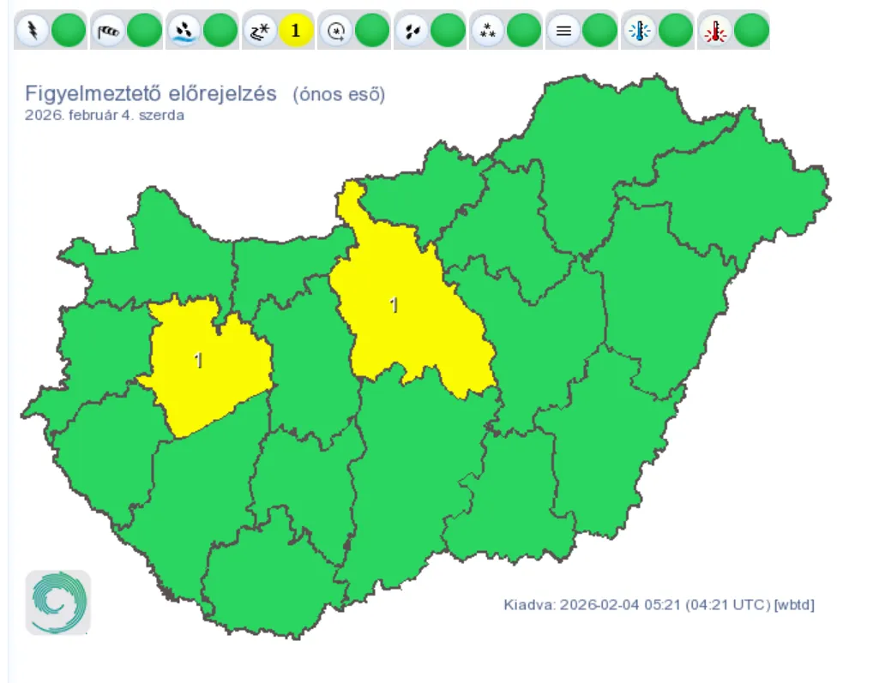Image resolution: width=873 pixels, height=683 pixels.
Task: Select the yellow Veszprém county map region
Action: coord(206,364)
